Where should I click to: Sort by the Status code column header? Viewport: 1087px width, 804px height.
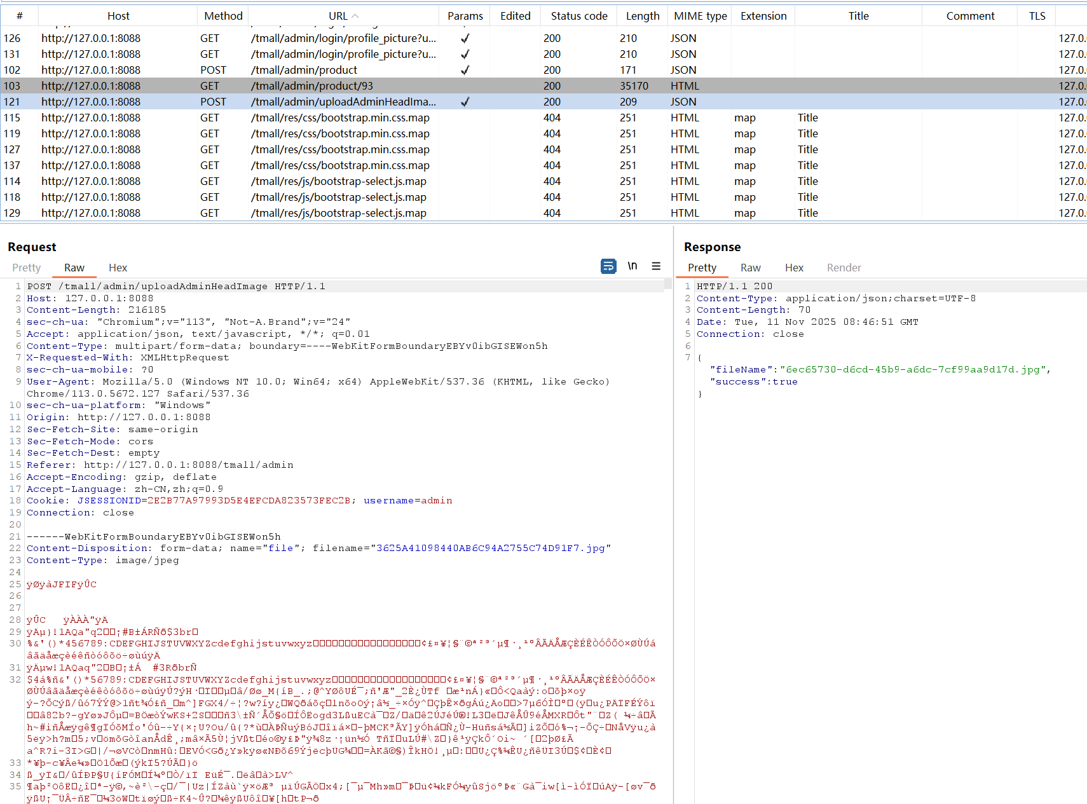click(578, 16)
